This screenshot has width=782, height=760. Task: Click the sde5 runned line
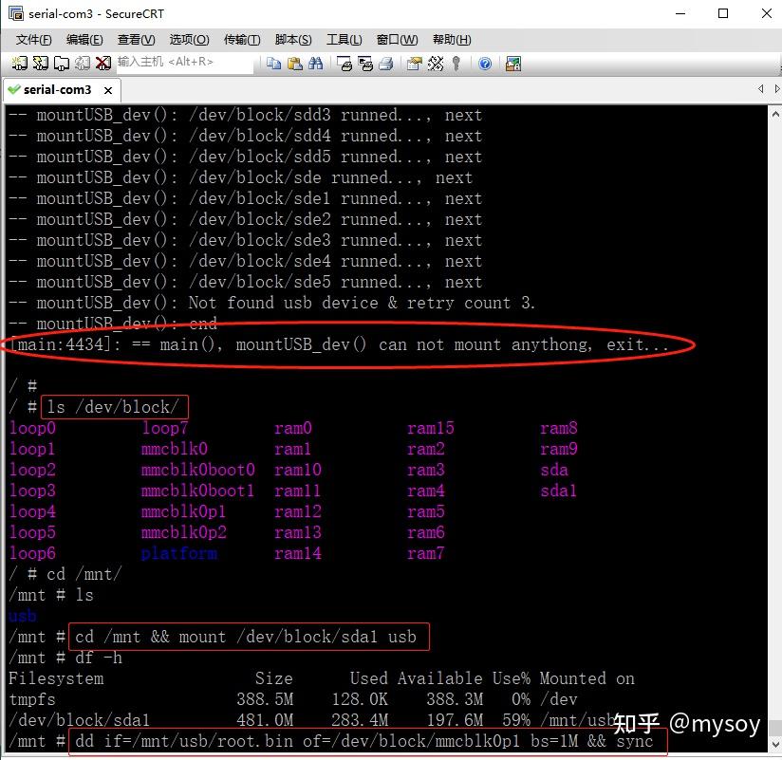coord(246,282)
